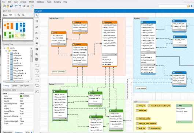This screenshot has height=133, width=194.
Task: Open the Database menu
Action: pos(41,2)
